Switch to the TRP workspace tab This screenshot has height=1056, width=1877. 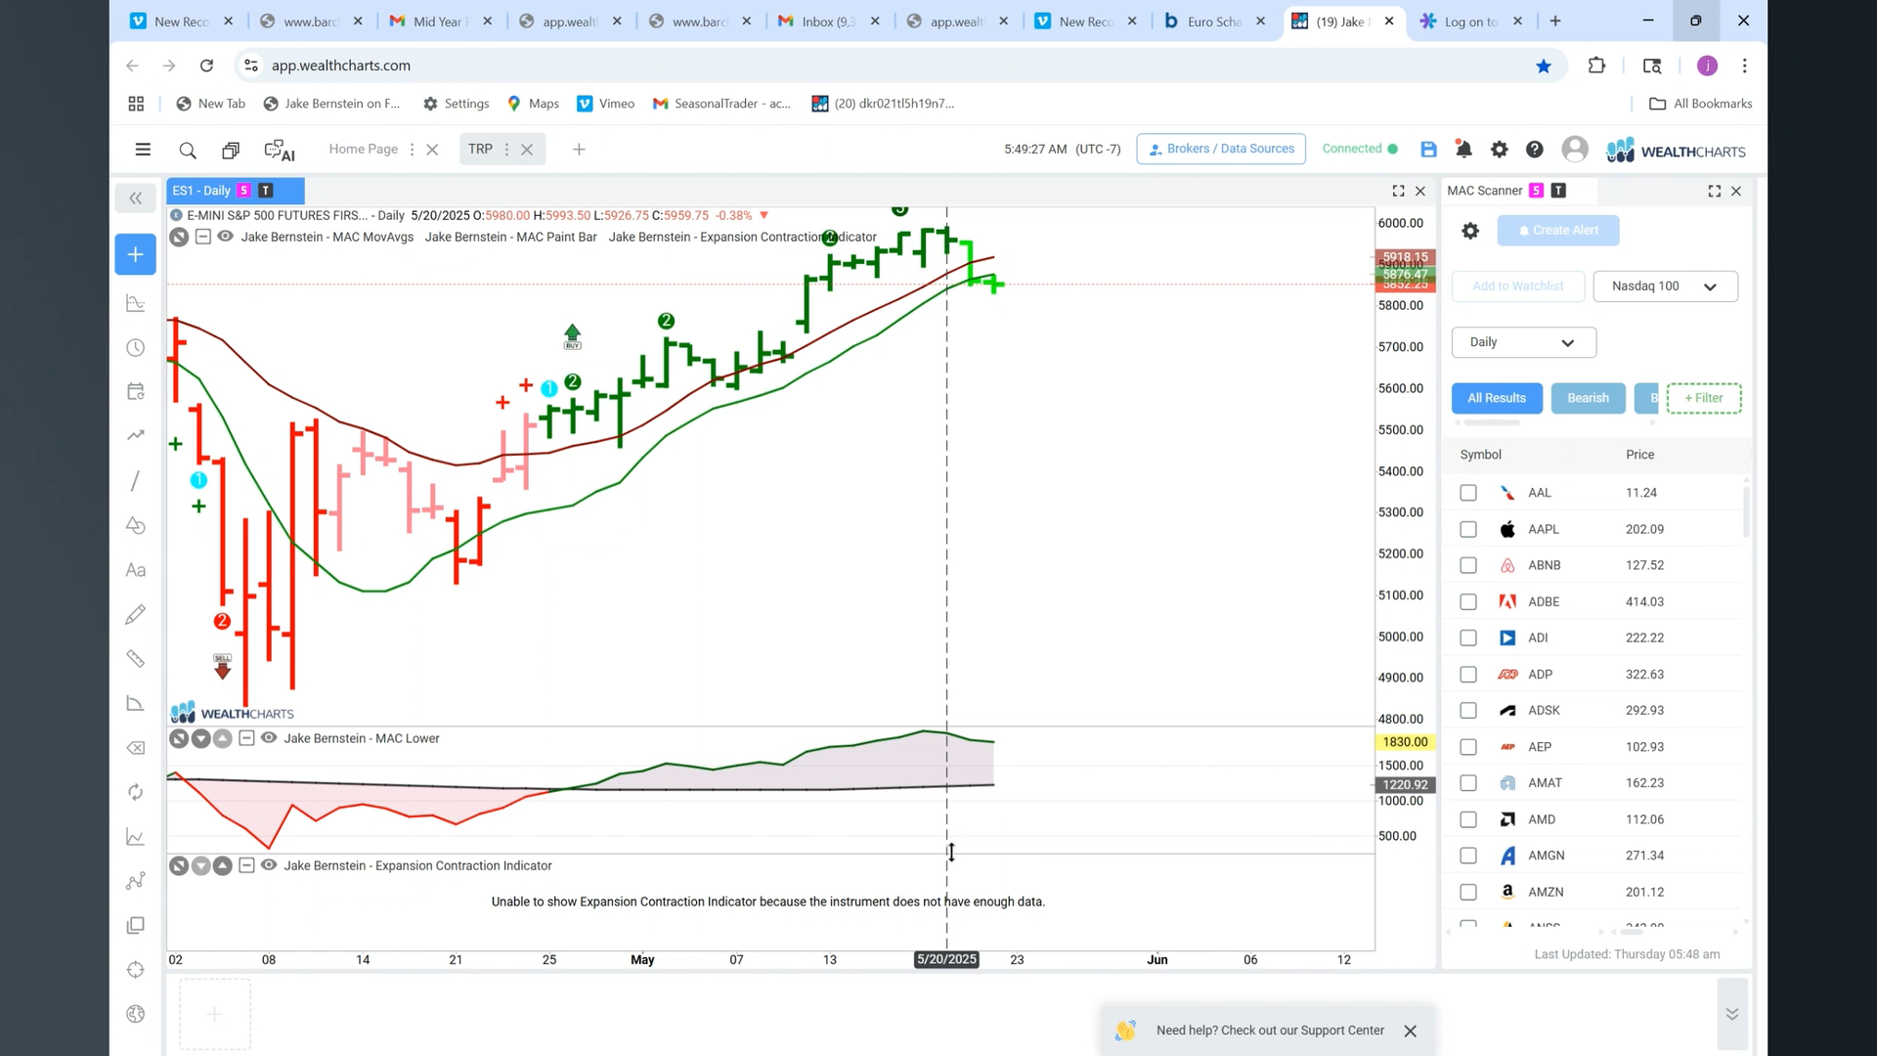point(480,149)
